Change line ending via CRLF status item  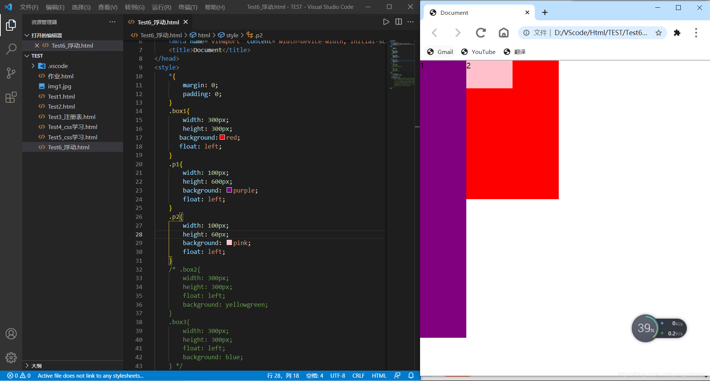pos(358,376)
